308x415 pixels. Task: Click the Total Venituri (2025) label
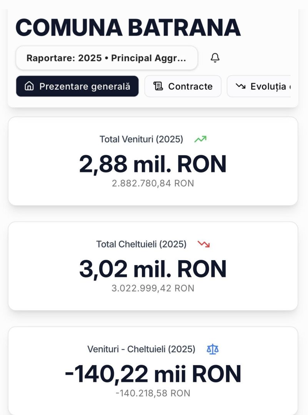[141, 139]
